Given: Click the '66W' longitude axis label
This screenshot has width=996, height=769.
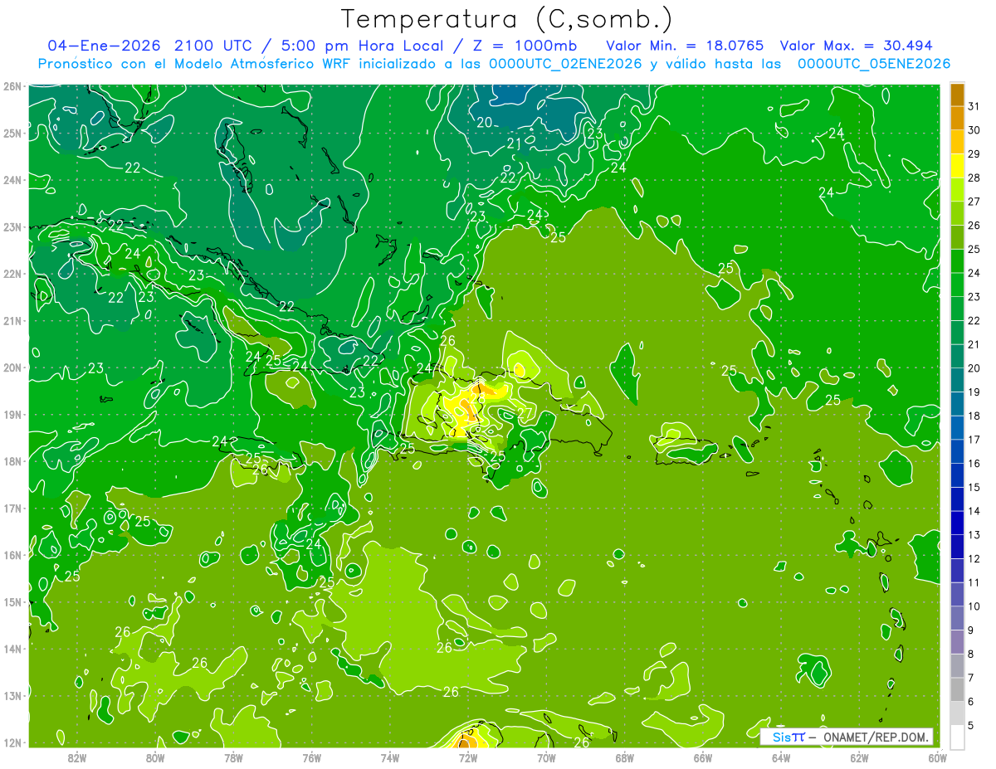Looking at the screenshot, I should (x=702, y=757).
